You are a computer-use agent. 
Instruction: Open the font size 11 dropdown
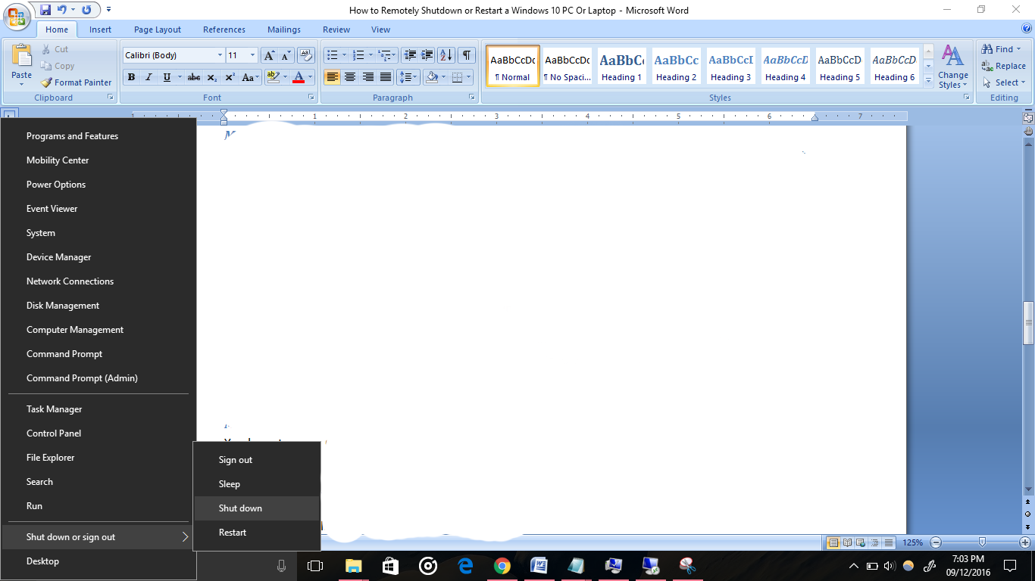pos(252,55)
